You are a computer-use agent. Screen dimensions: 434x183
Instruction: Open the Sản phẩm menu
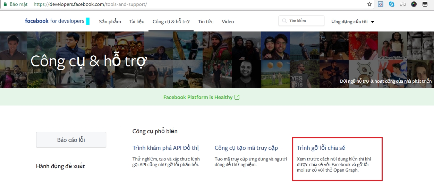point(110,21)
